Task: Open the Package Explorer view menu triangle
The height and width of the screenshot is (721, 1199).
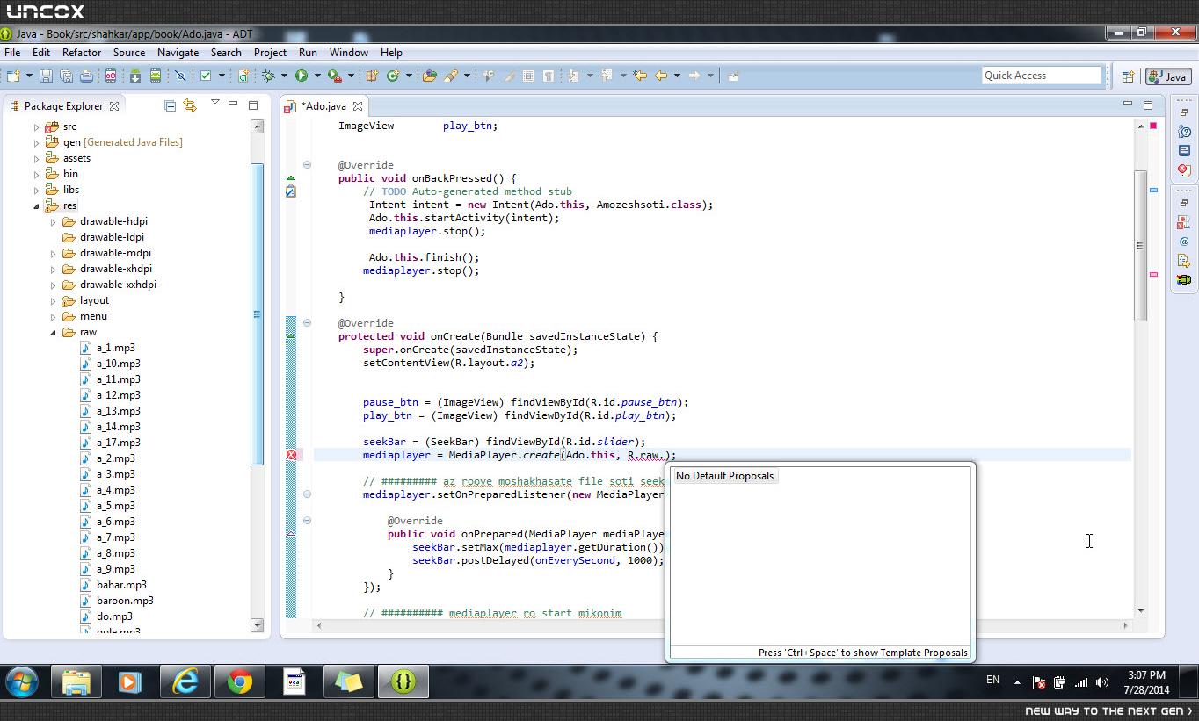Action: pos(214,103)
